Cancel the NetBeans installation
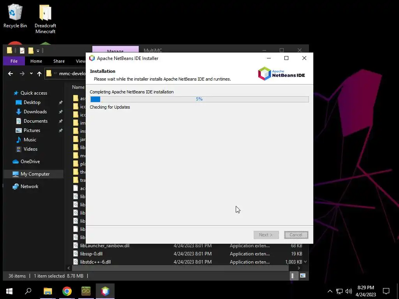Screen dimensions: 399x299 coord(296,235)
